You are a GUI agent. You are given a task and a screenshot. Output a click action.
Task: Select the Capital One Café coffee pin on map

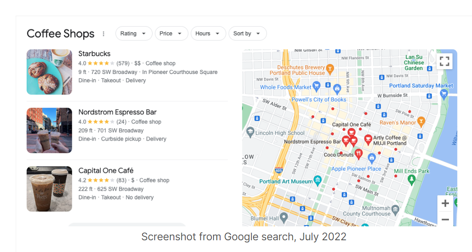click(x=351, y=133)
